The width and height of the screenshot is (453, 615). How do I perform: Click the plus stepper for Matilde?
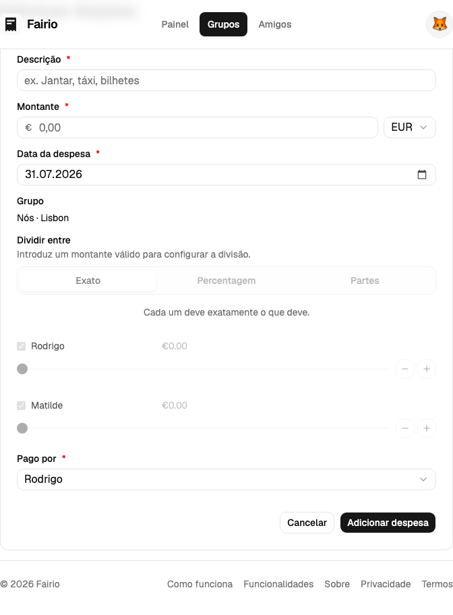[x=427, y=428]
